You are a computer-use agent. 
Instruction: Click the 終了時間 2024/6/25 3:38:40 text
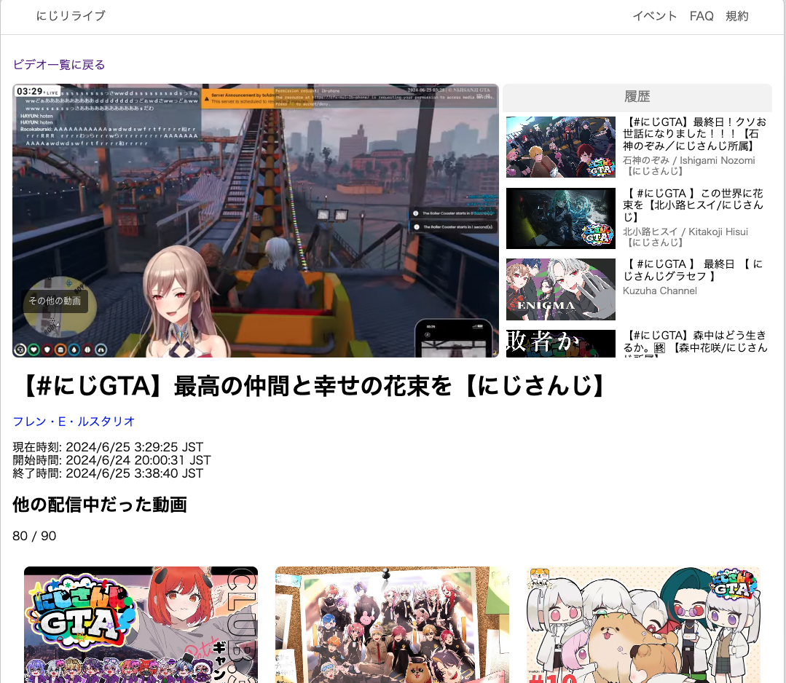click(x=108, y=473)
